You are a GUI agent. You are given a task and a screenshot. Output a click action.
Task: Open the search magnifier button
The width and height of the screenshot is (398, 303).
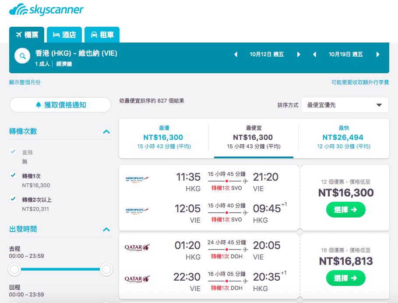[x=22, y=56]
